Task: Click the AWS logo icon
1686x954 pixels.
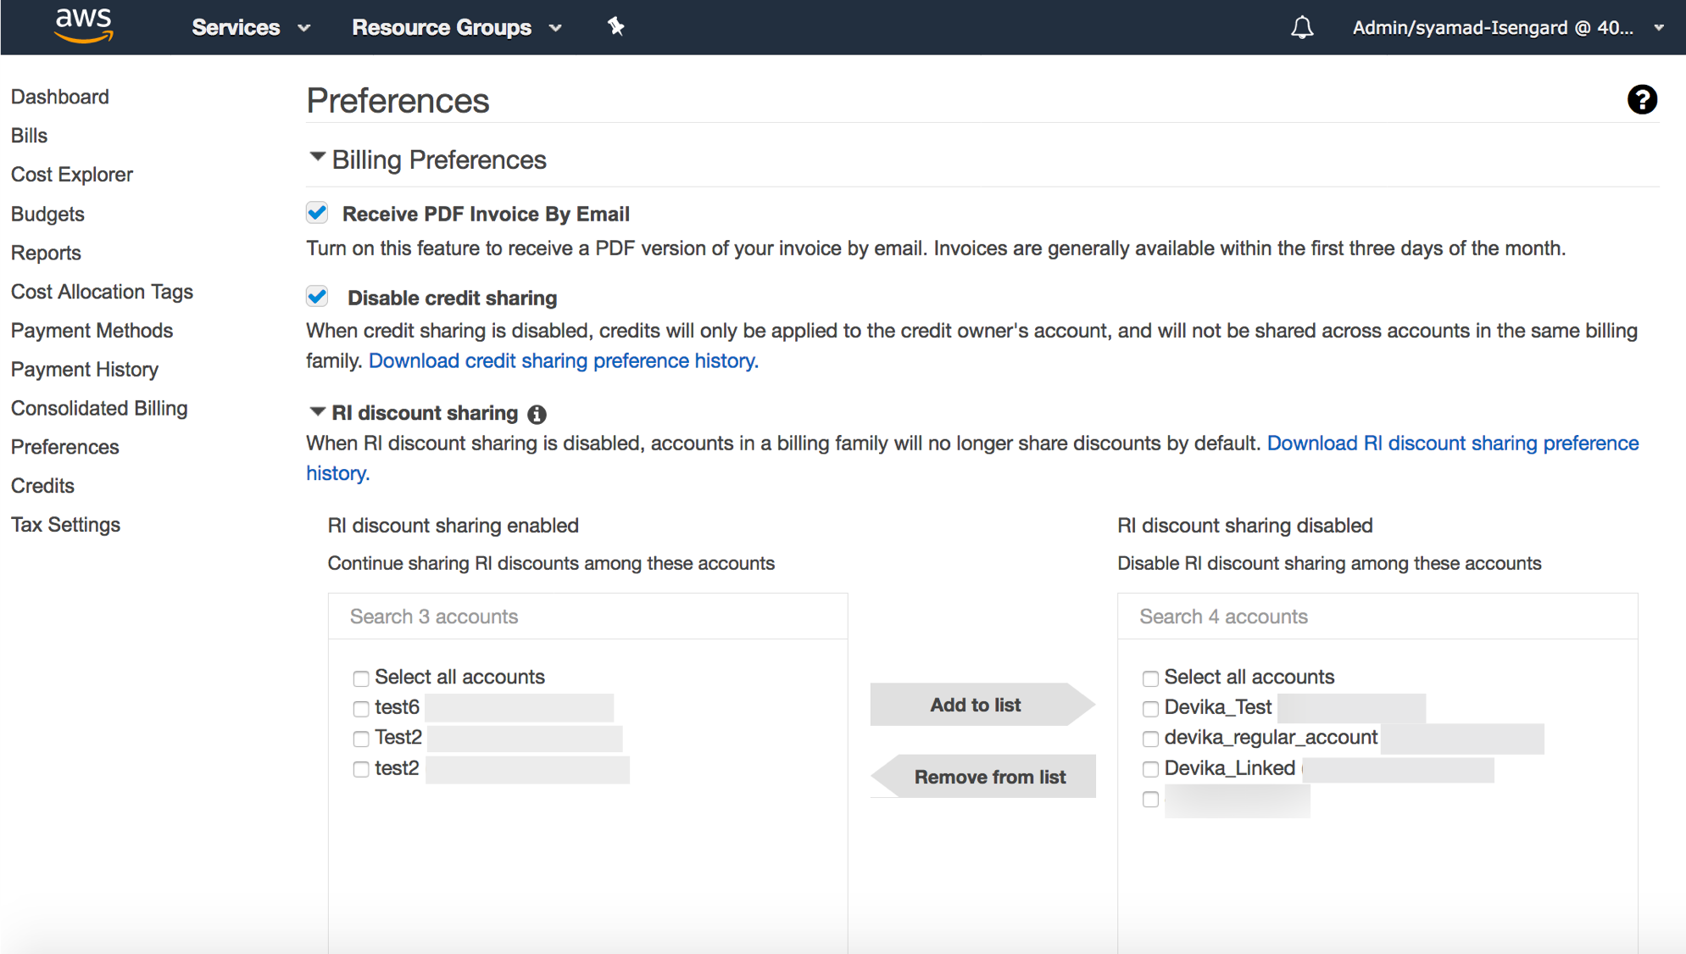Action: 83,25
